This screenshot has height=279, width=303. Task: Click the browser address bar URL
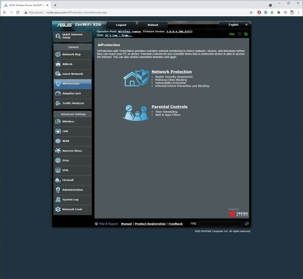coord(77,12)
